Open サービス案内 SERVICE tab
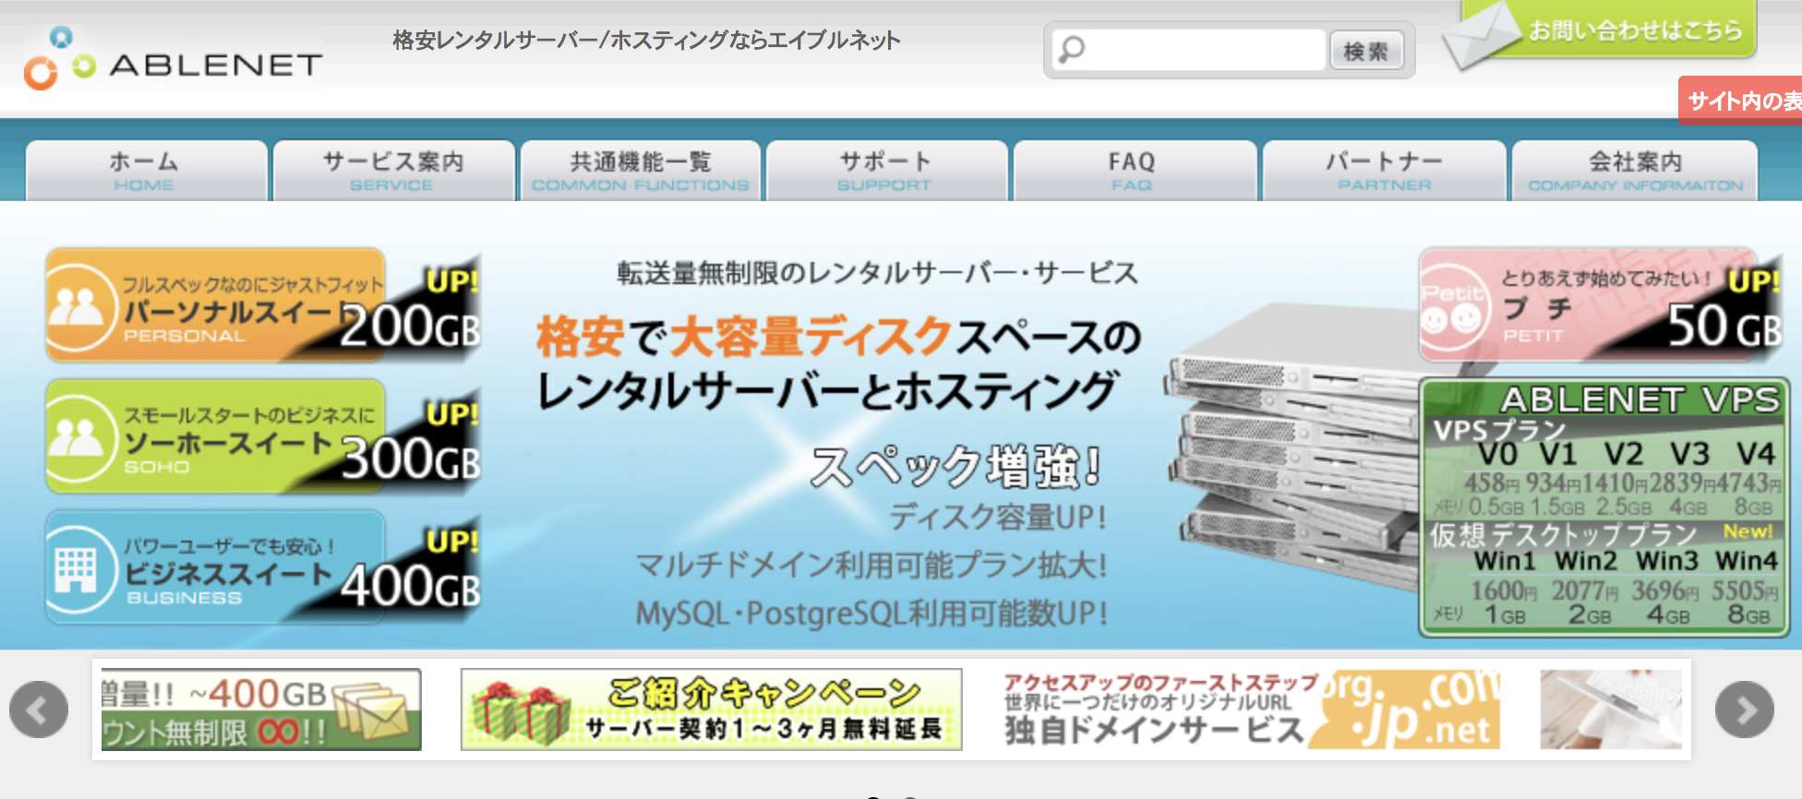The image size is (1802, 799). click(x=393, y=171)
